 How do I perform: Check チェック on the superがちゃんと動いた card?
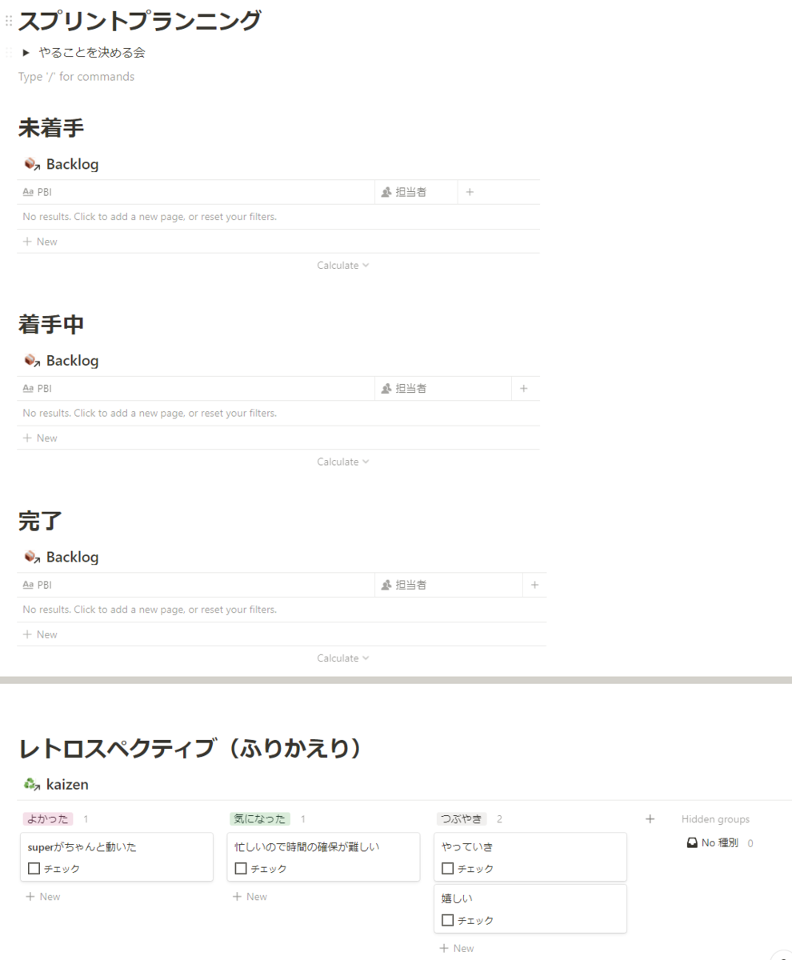pyautogui.click(x=34, y=868)
